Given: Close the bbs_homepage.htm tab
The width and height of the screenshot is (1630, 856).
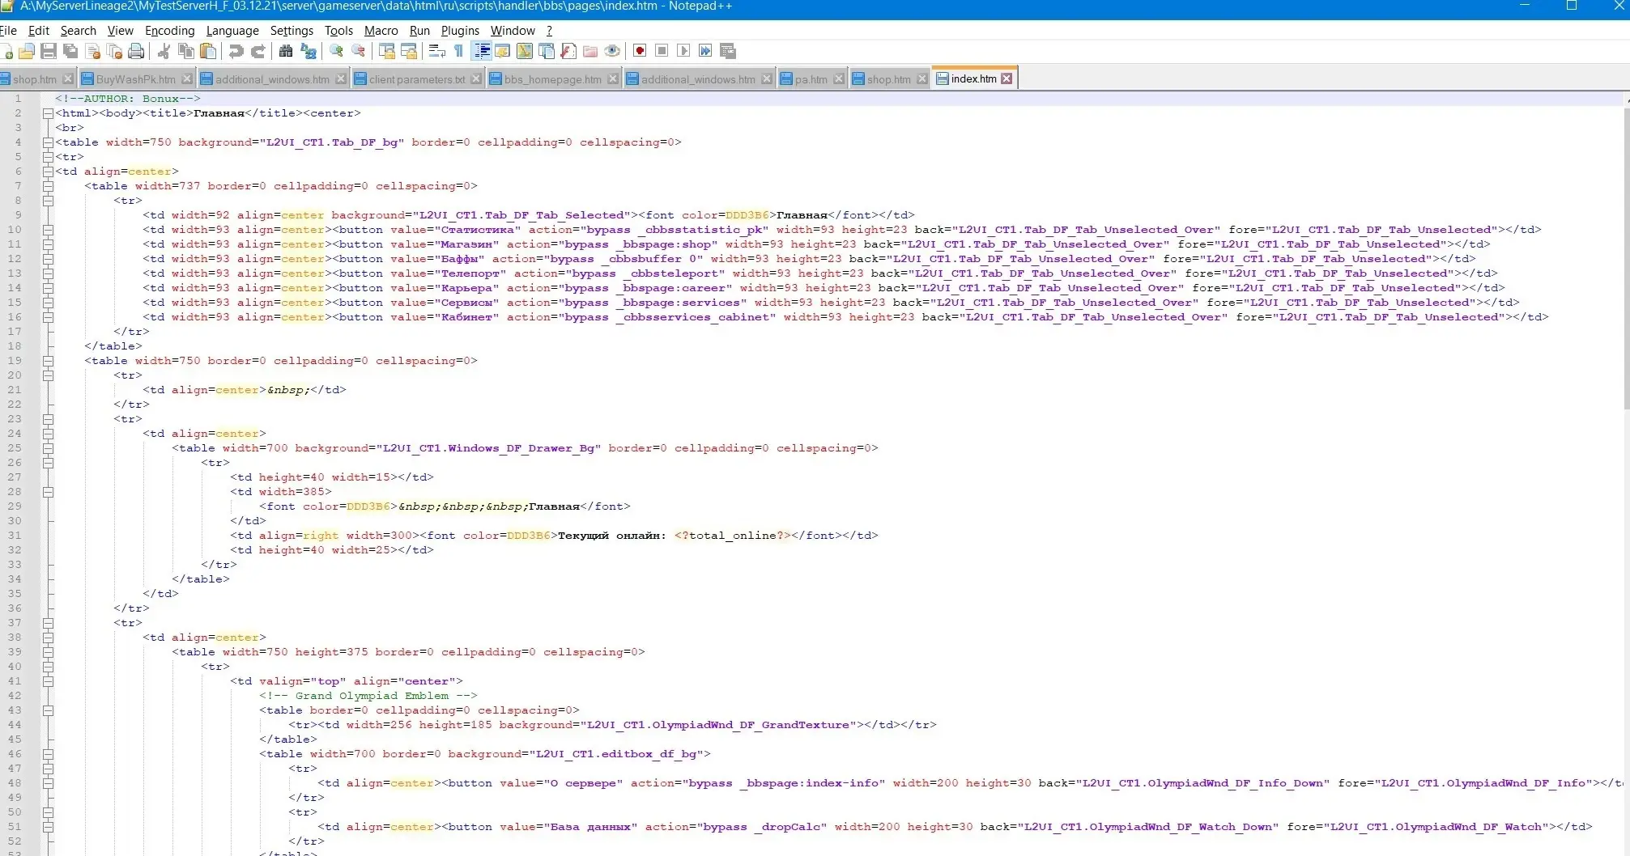Looking at the screenshot, I should click(613, 79).
